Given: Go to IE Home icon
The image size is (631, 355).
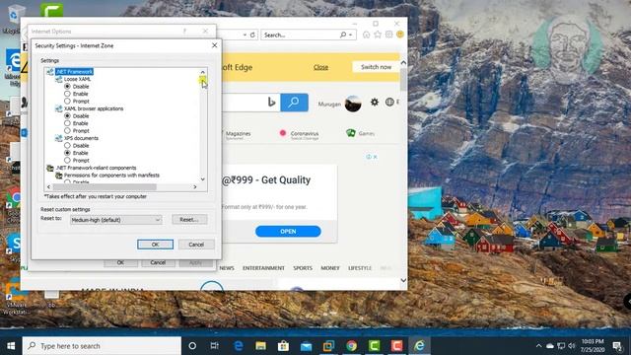Looking at the screenshot, I should point(366,35).
